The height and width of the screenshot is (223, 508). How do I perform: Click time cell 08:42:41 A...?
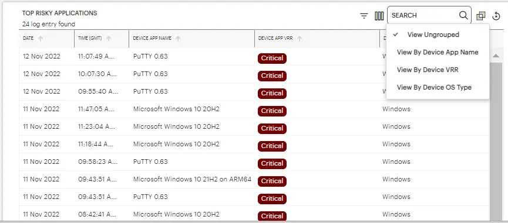click(97, 214)
